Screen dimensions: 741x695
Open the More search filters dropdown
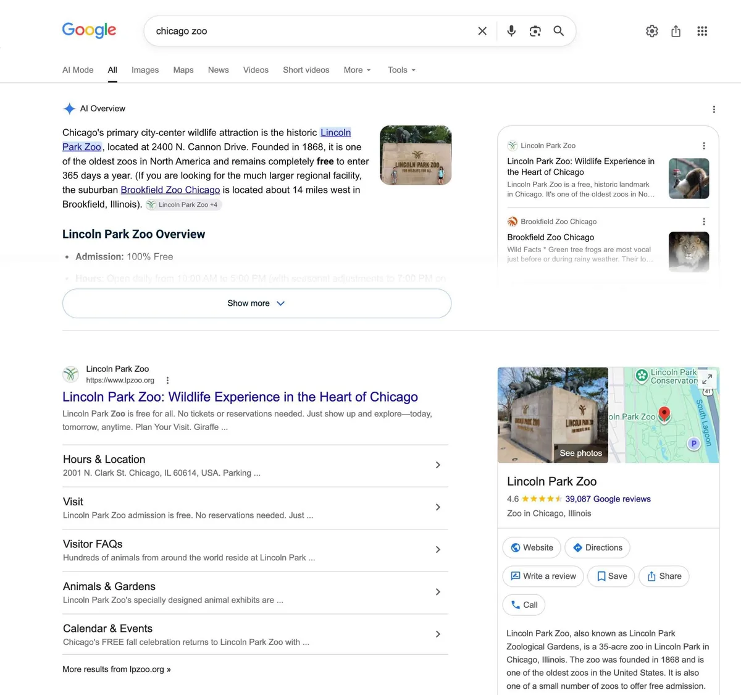coord(358,70)
